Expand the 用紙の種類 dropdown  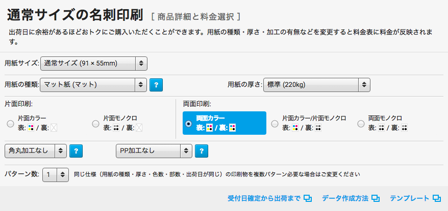(94, 84)
